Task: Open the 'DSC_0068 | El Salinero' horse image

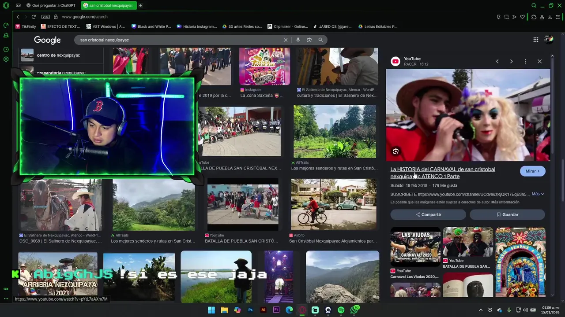Action: [61, 205]
